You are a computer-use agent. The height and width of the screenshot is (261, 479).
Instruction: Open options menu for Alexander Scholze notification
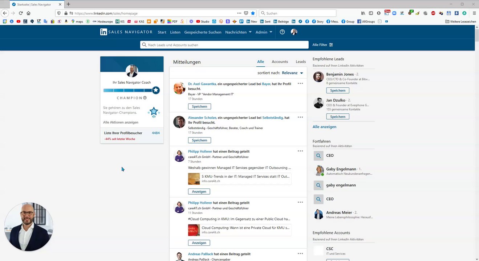pos(300,117)
